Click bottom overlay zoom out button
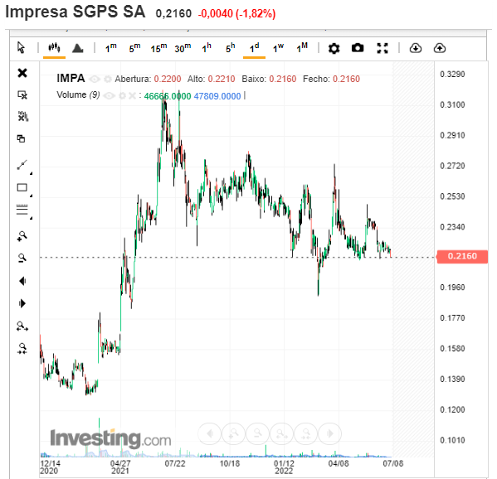Screen dimensions: 497x479 258,433
